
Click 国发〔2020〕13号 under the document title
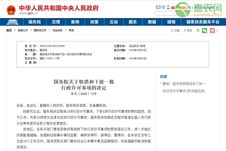click(84, 94)
